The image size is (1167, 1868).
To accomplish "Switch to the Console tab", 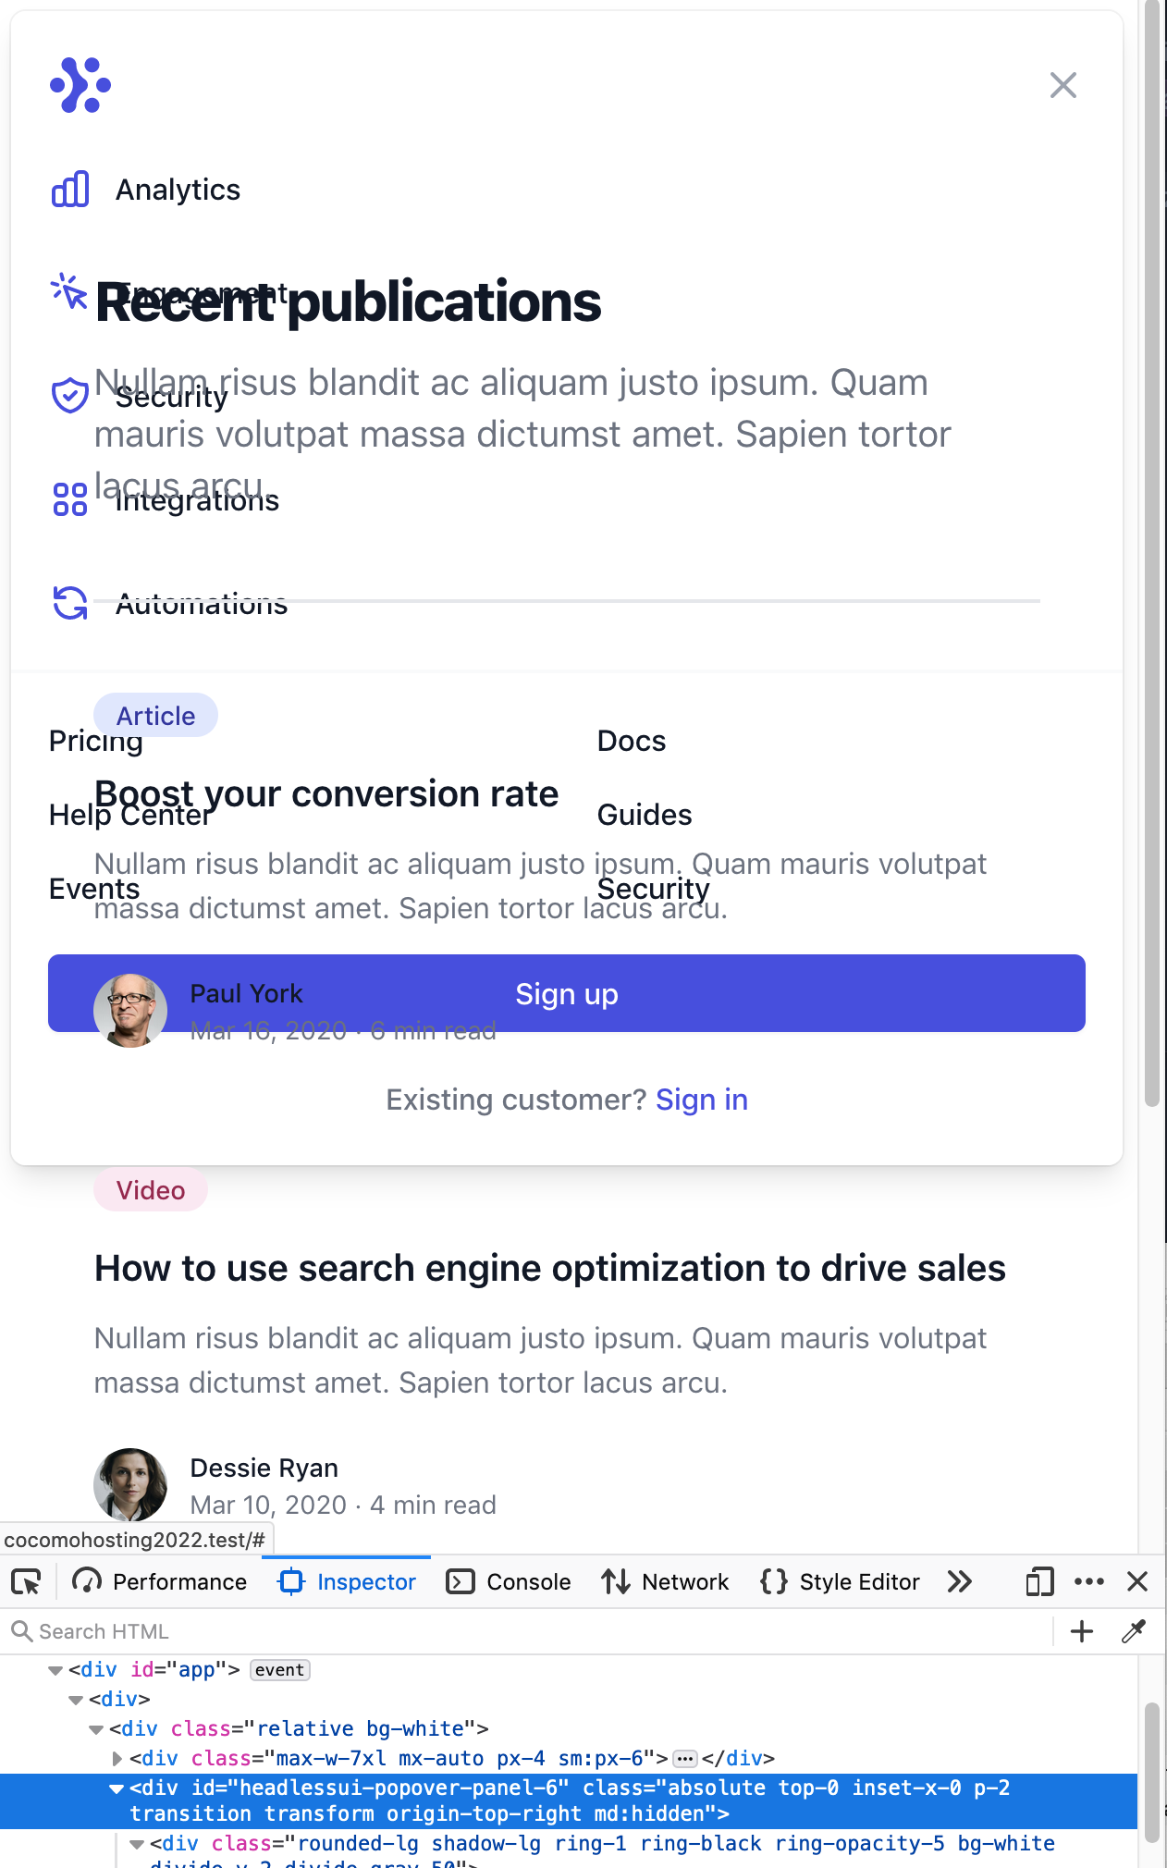I will pyautogui.click(x=509, y=1582).
